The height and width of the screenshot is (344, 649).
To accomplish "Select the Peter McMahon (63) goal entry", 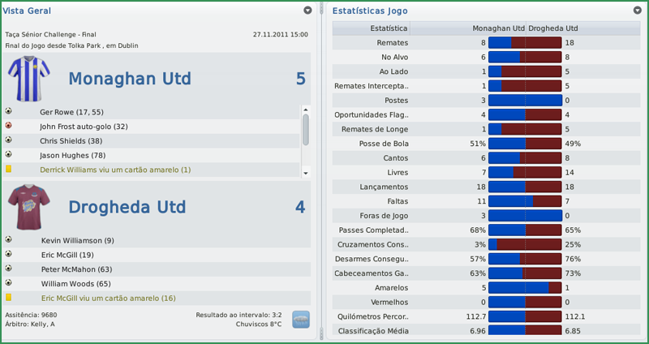I will [75, 269].
